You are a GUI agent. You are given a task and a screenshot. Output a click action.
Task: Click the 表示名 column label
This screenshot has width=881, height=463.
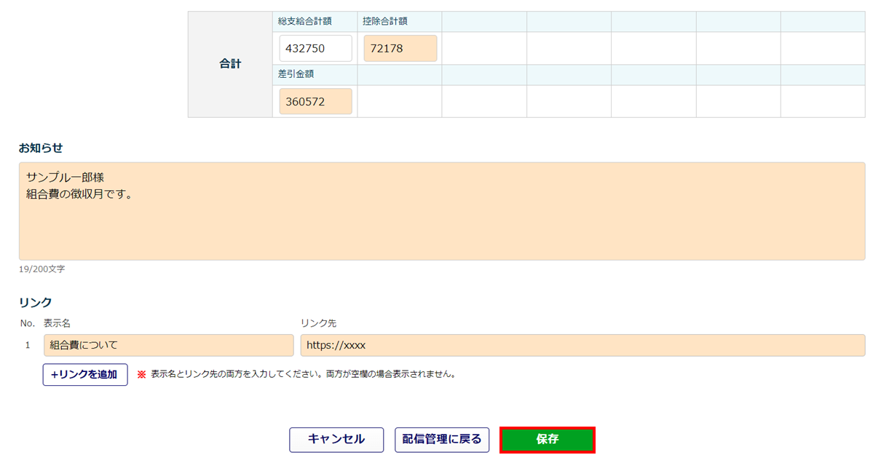click(x=57, y=322)
